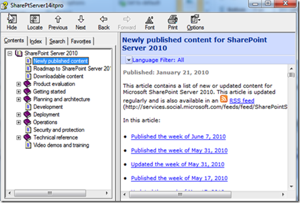Screen dimensions: 300x203
Task: Select Planning and architecture tree item
Action: point(61,99)
